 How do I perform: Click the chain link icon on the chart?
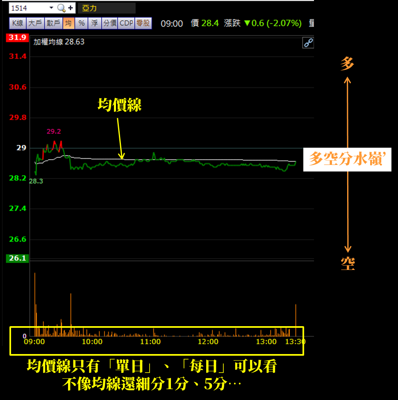pos(308,43)
